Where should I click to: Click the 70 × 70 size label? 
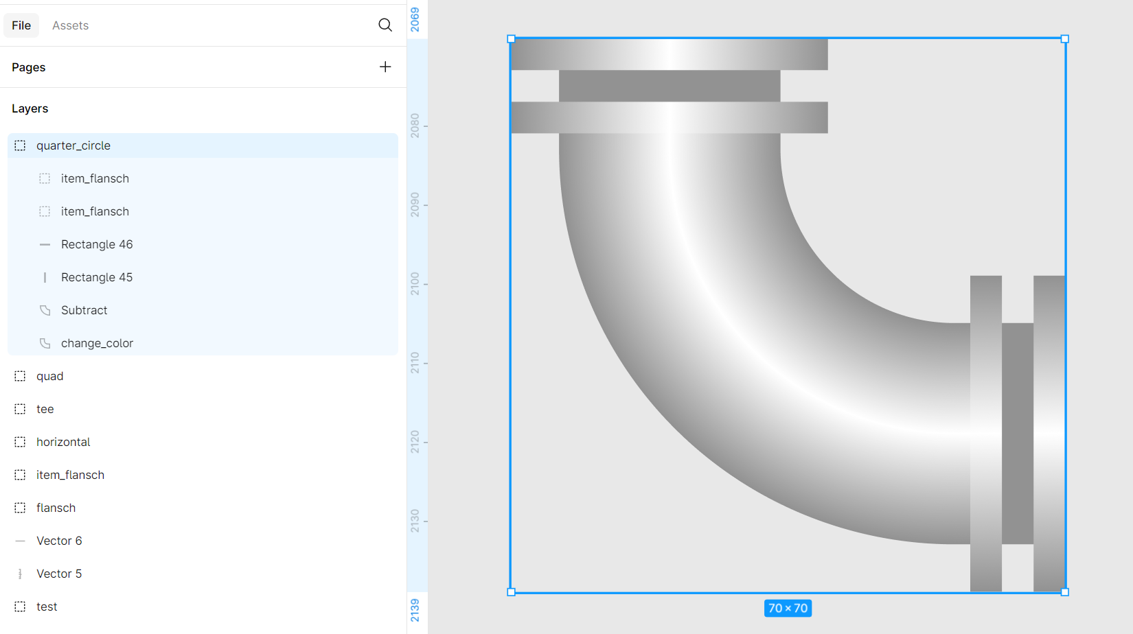[x=788, y=608]
